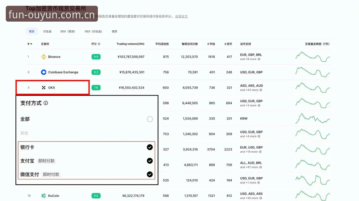359x201 pixels.
Task: Show info icon after 'and +3 more'
Action: 259,106
